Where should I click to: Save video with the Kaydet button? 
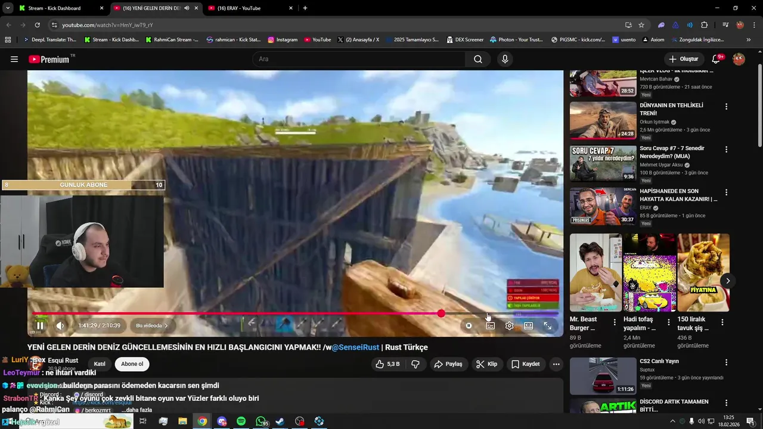click(x=525, y=364)
